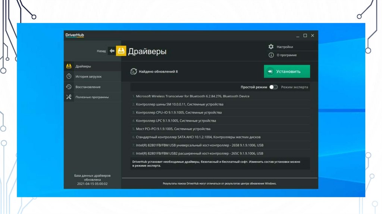Maximize the DriverHub window
The width and height of the screenshot is (382, 214).
point(305,35)
